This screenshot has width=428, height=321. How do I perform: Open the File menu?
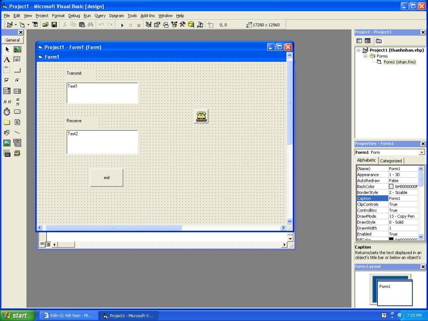(x=7, y=15)
